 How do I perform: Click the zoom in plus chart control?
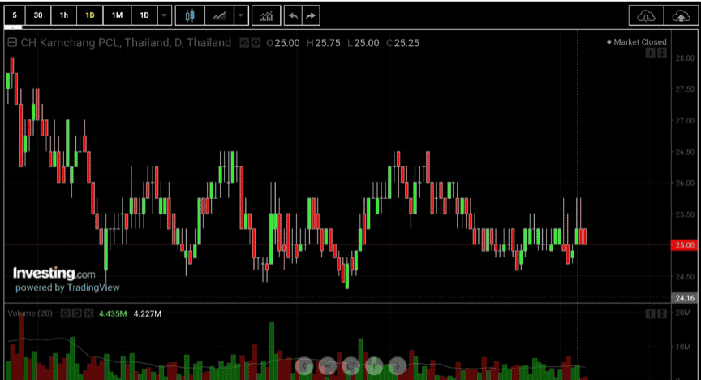click(374, 366)
